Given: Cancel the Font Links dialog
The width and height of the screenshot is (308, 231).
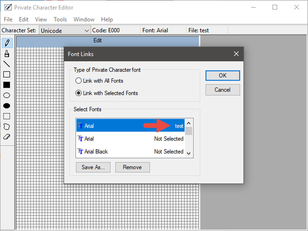Looking at the screenshot, I should (x=222, y=90).
